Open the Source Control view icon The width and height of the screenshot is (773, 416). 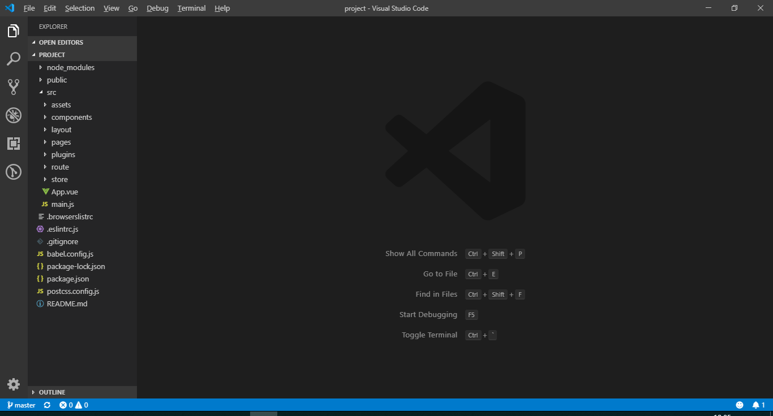pyautogui.click(x=14, y=87)
